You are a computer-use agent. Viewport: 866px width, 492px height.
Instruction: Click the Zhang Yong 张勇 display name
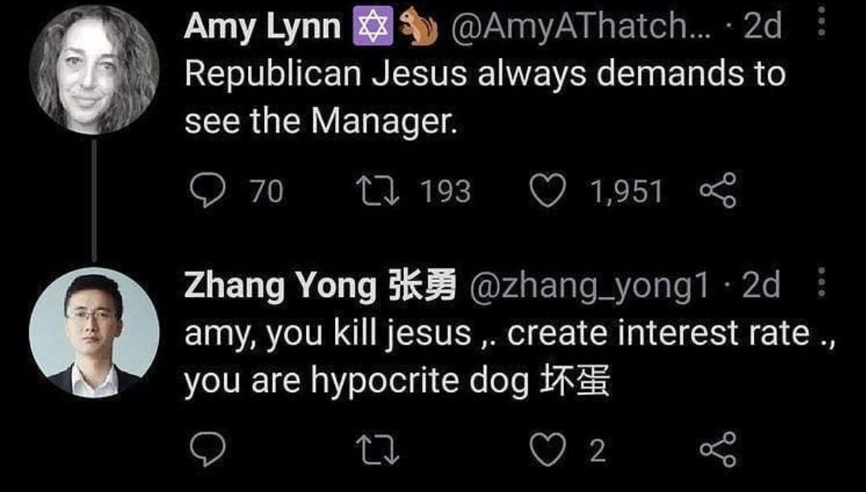(320, 287)
